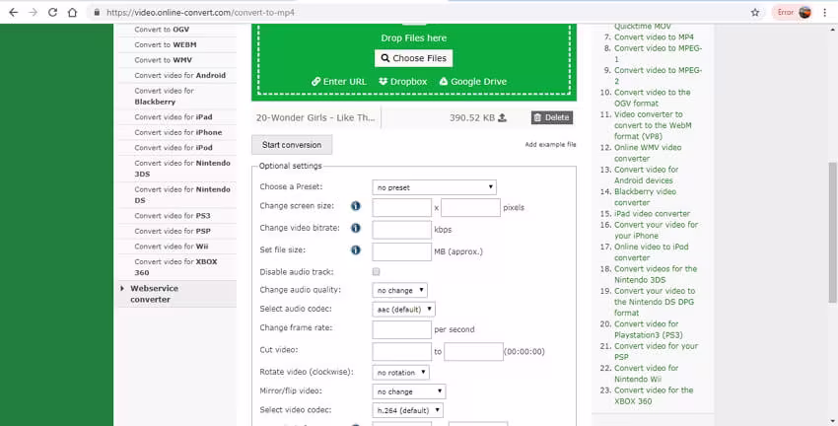Toggle the Disable audio track checkbox
The image size is (838, 426).
pos(377,271)
